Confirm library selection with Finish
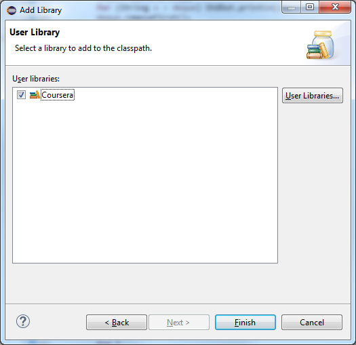 point(245,323)
